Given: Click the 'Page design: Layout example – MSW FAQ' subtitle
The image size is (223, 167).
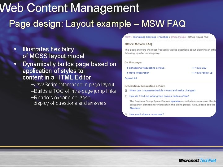Looking at the screenshot, I should 97,24.
